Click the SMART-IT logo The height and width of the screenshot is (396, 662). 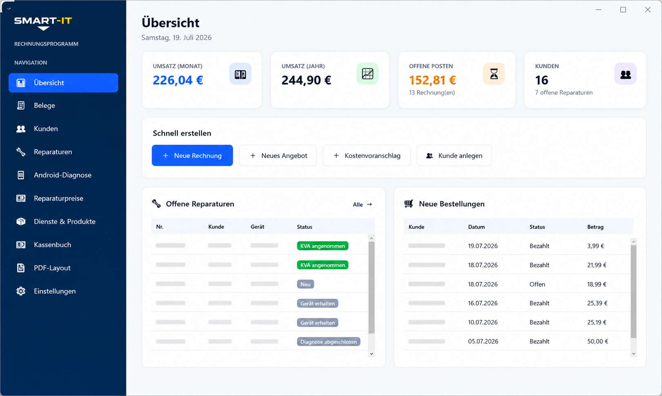43,23
